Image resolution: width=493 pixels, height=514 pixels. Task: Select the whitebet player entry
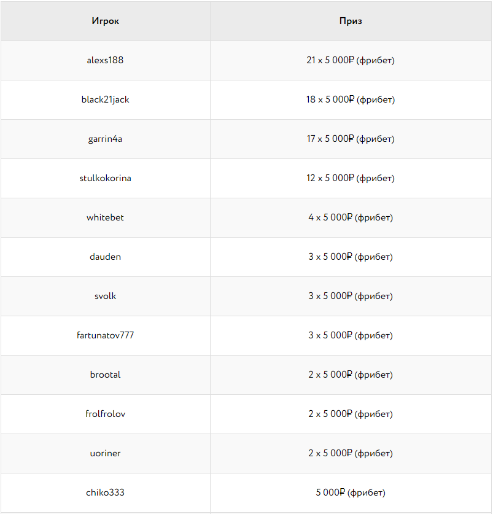point(105,217)
